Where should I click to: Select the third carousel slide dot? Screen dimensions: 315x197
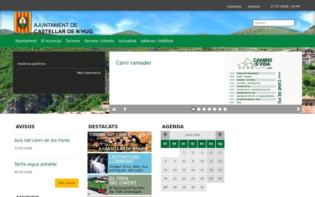[x=204, y=109]
